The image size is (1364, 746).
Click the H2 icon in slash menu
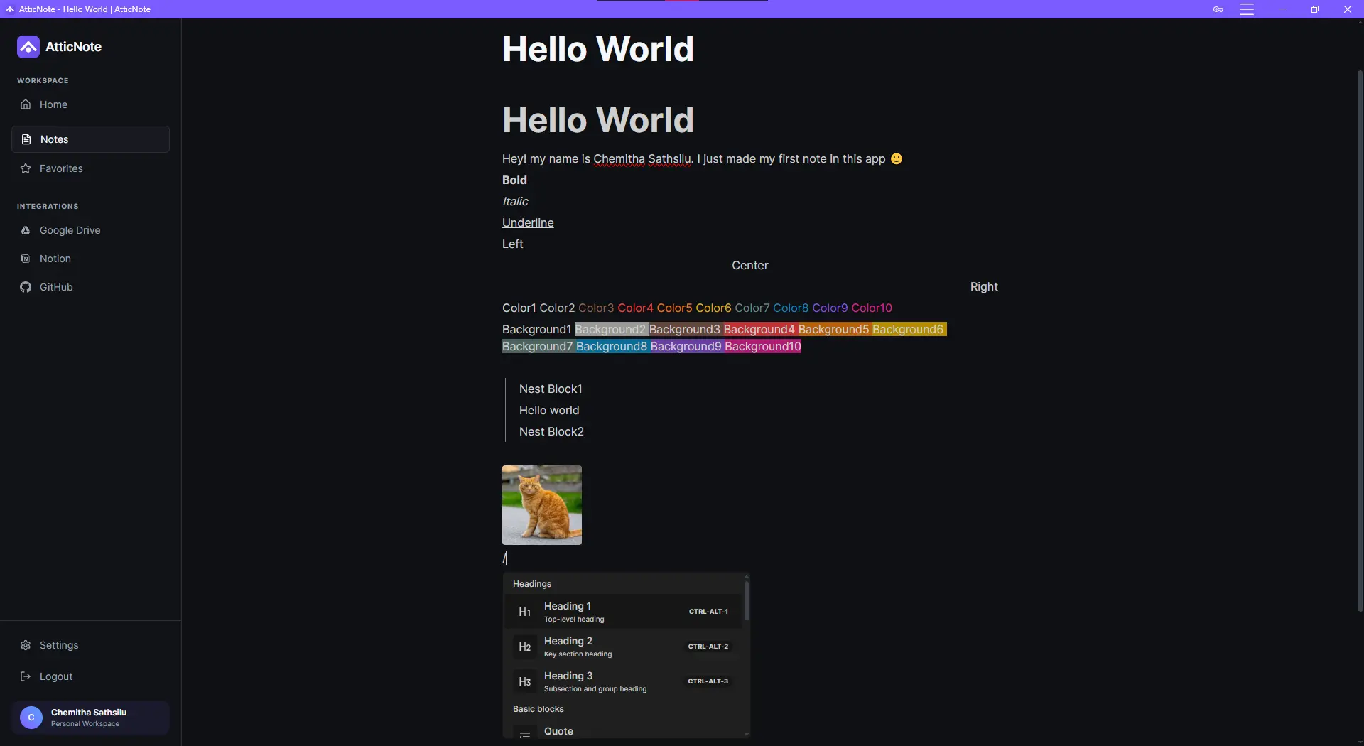click(525, 647)
